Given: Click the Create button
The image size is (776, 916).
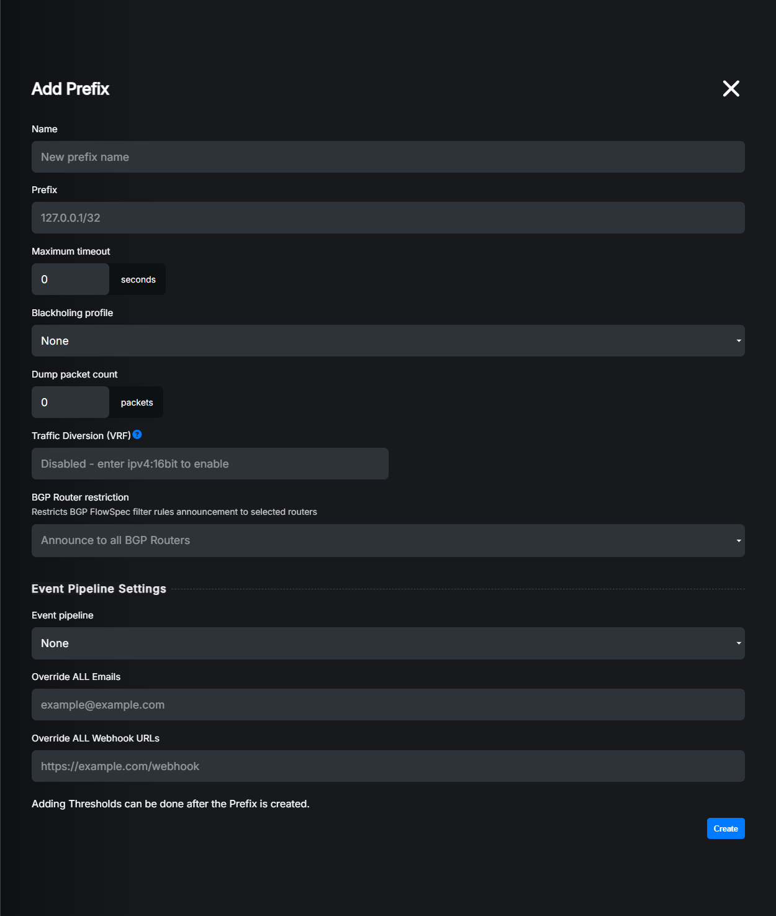Looking at the screenshot, I should pyautogui.click(x=725, y=828).
